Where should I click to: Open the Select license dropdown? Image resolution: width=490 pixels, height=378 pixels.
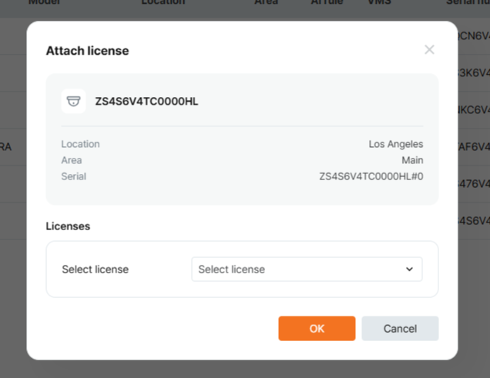pos(307,269)
